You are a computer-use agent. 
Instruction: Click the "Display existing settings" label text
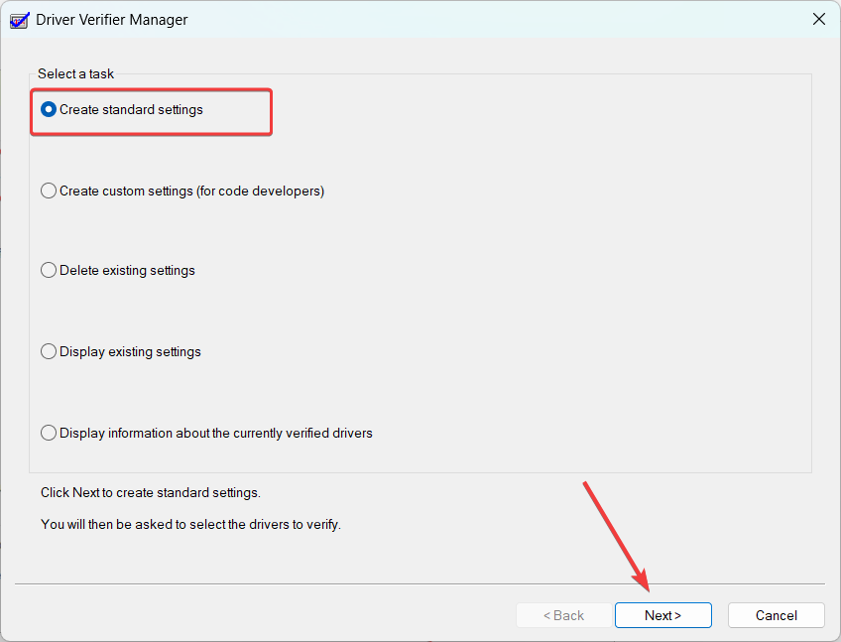pos(130,351)
